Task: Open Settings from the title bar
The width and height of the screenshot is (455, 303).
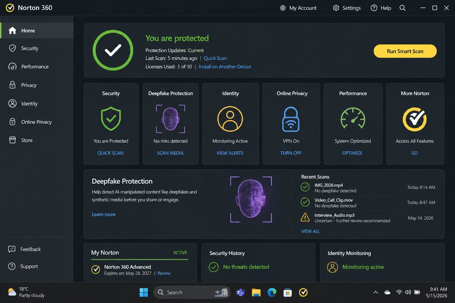Action: pos(347,8)
